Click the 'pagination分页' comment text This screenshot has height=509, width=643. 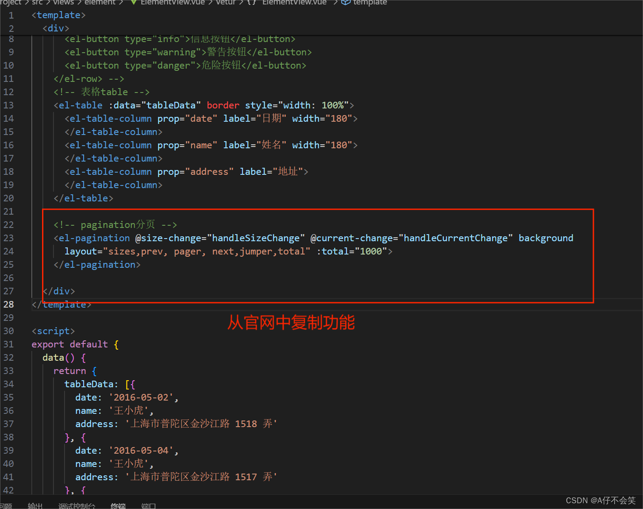coord(118,225)
